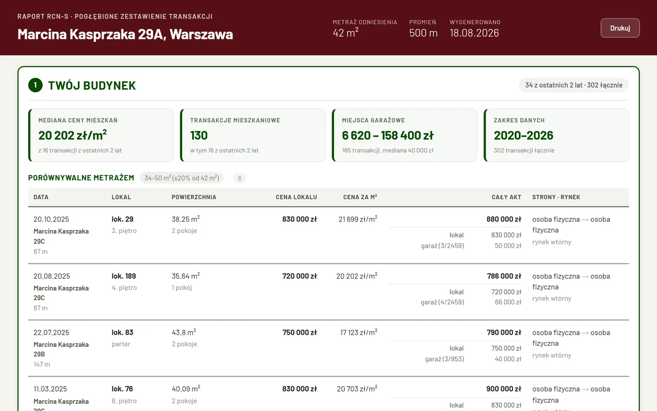
Task: Click the 18.08.2026 generated date
Action: tap(474, 33)
